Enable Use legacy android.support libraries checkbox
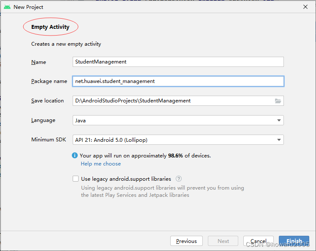Screen dimensions: 316x251 click(x=76, y=179)
